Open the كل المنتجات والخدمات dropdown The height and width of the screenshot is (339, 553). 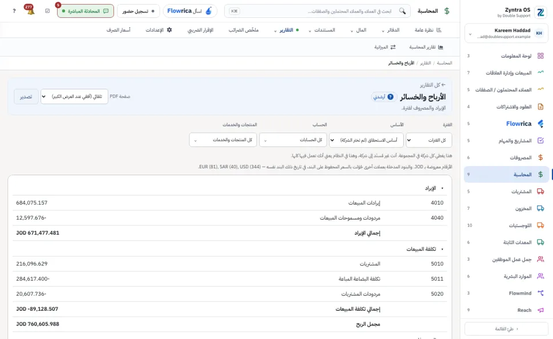(x=223, y=140)
